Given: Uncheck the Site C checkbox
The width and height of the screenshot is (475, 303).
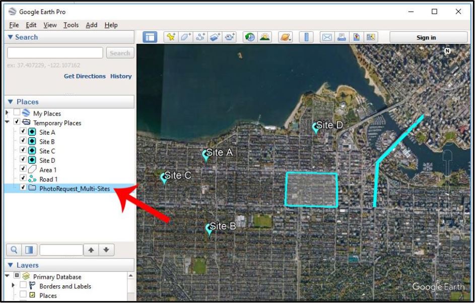Looking at the screenshot, I should tap(23, 150).
